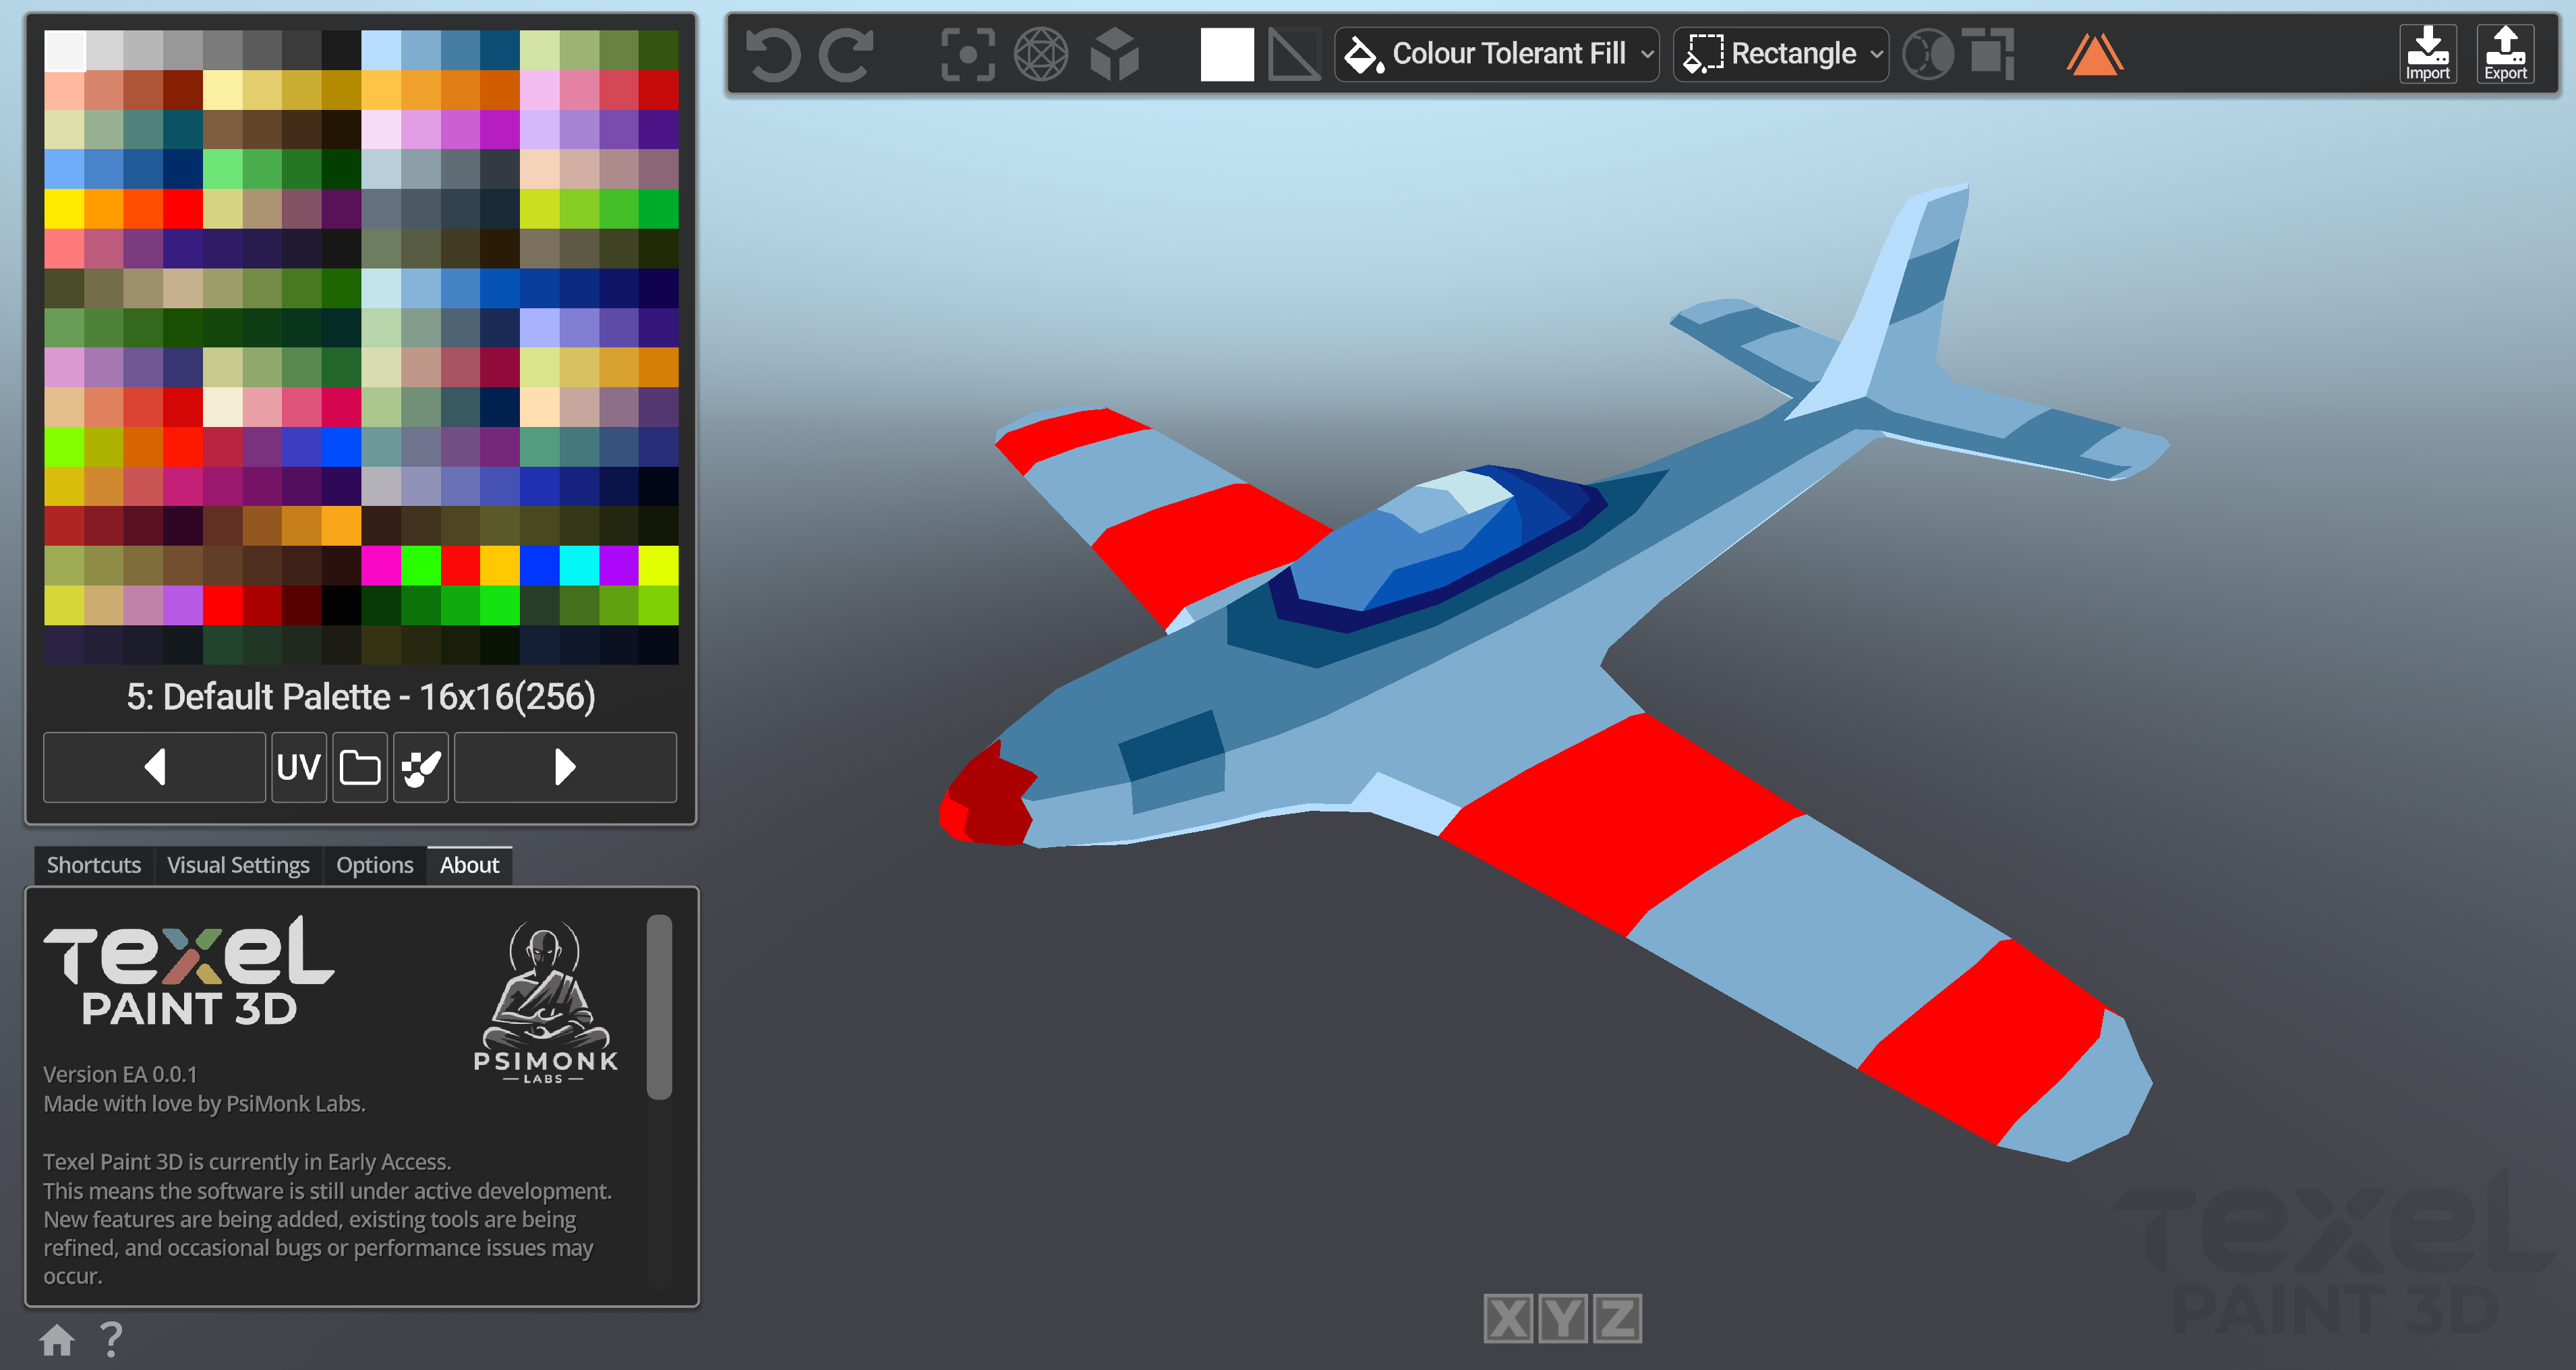
Task: Undo the last action
Action: pyautogui.click(x=775, y=53)
